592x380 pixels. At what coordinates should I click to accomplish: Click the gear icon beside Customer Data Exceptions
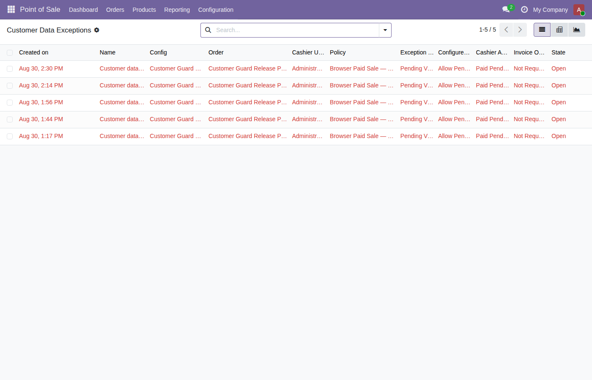coord(97,30)
